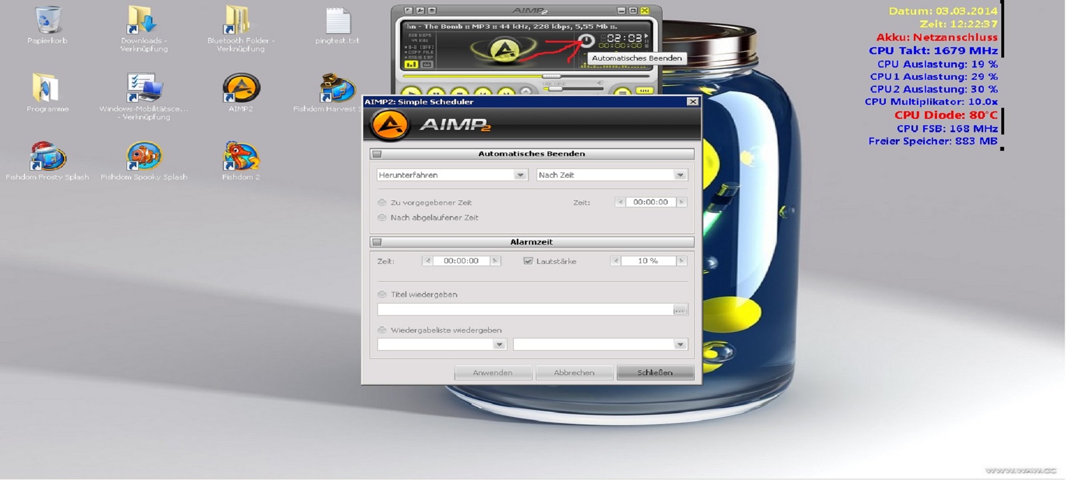The height and width of the screenshot is (480, 1066).
Task: Click the Schließen button
Action: pyautogui.click(x=655, y=373)
